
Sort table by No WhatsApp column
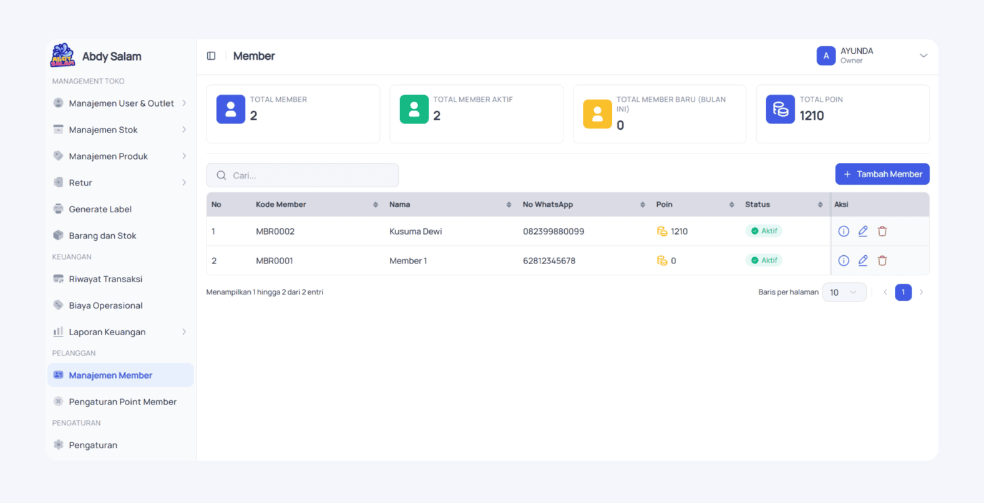click(643, 205)
